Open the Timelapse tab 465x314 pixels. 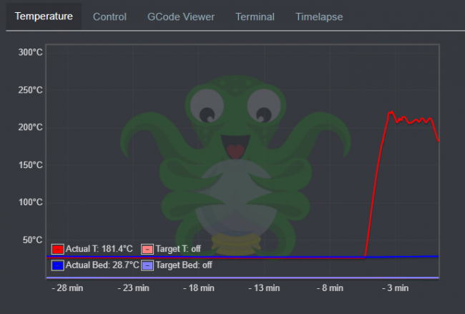point(319,17)
